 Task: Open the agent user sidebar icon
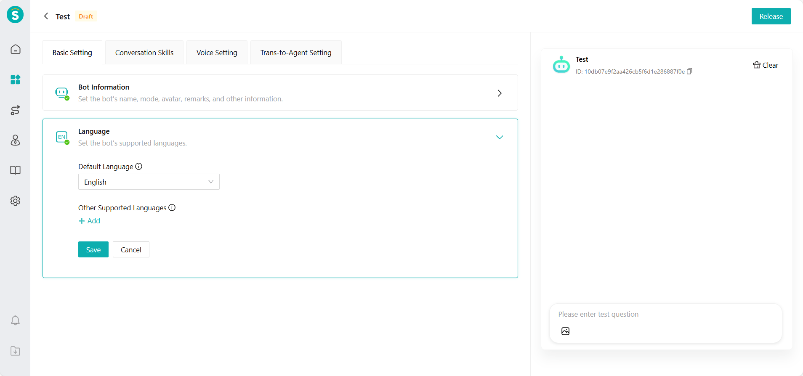coord(16,140)
